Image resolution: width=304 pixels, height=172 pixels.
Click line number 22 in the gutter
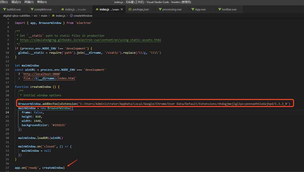(7, 104)
